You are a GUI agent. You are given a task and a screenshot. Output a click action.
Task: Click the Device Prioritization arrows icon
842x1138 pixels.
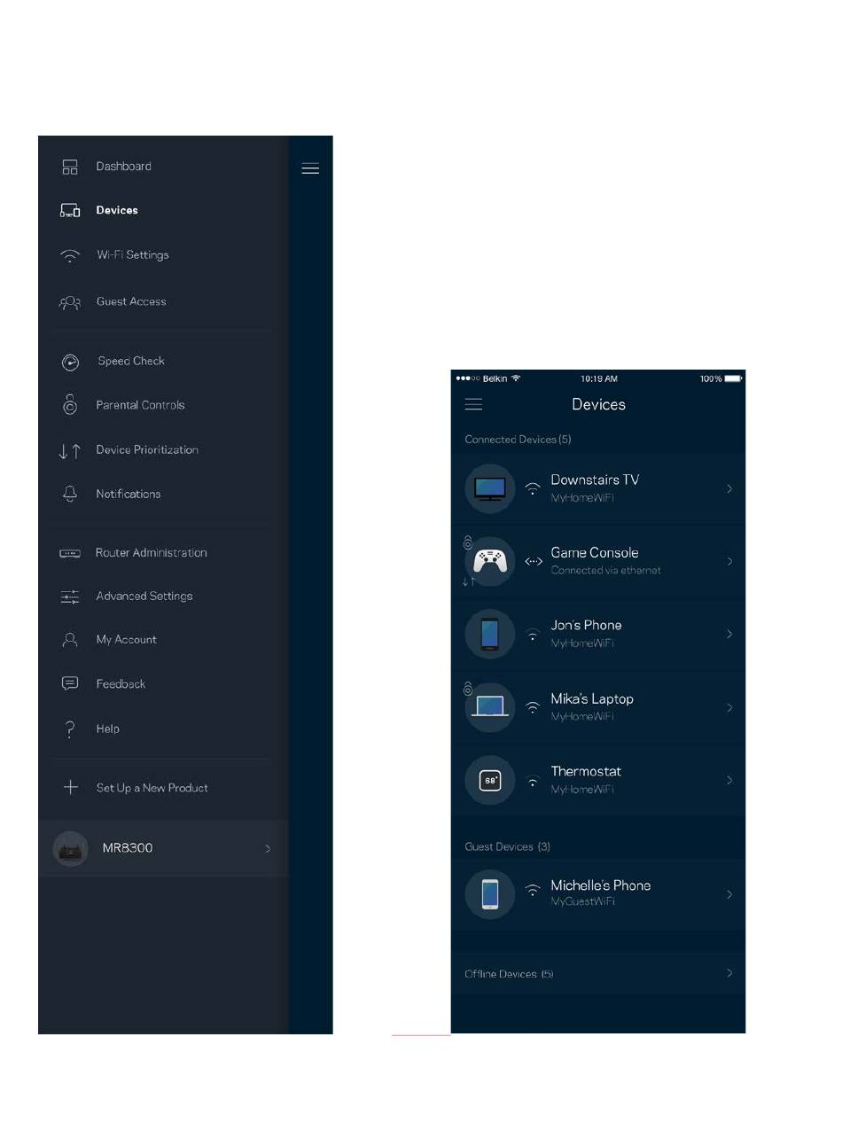[x=70, y=450]
